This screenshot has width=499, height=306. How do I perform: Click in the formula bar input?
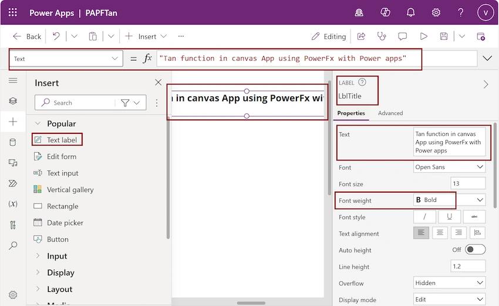[316, 59]
